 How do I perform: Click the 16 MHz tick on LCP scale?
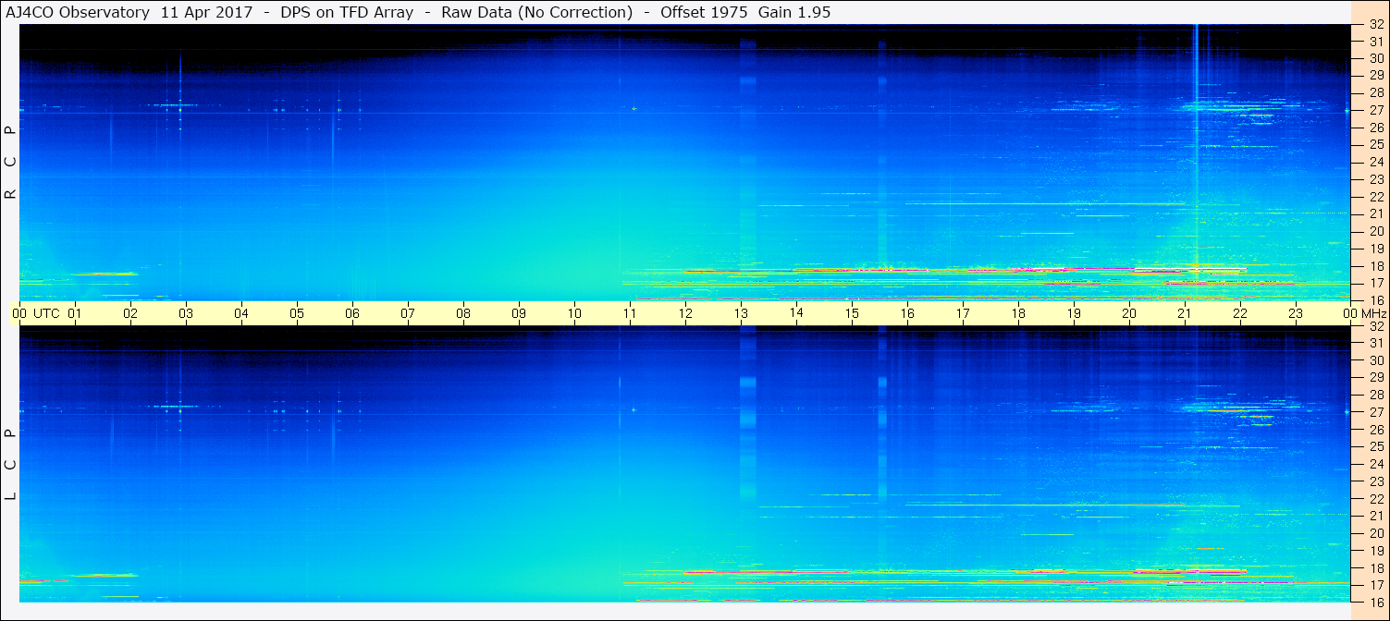(x=1375, y=602)
